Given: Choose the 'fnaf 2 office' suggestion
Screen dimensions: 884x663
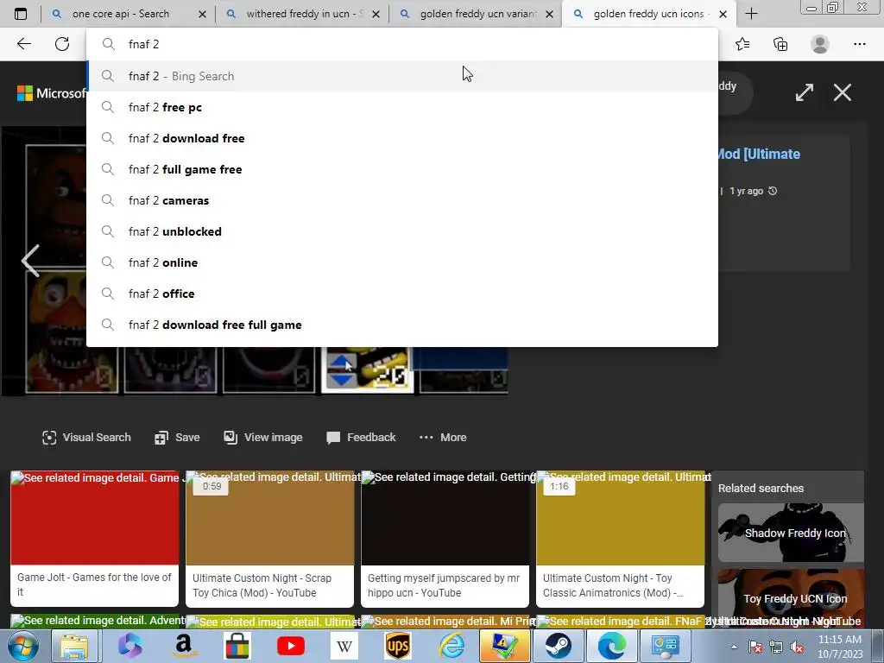Looking at the screenshot, I should point(402,294).
